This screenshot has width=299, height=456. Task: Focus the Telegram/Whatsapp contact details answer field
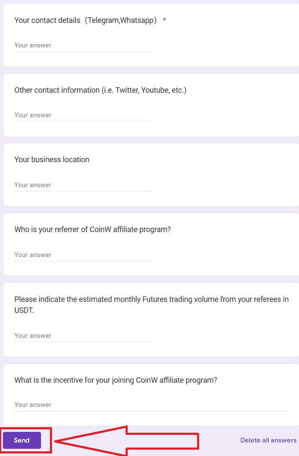(83, 45)
